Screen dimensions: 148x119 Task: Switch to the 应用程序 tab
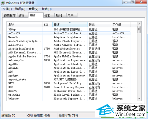(10, 16)
